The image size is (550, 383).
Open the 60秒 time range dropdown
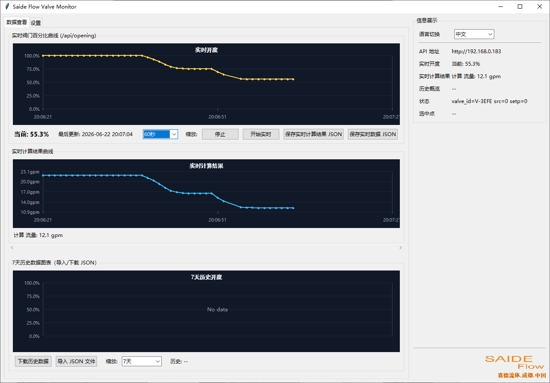[160, 134]
